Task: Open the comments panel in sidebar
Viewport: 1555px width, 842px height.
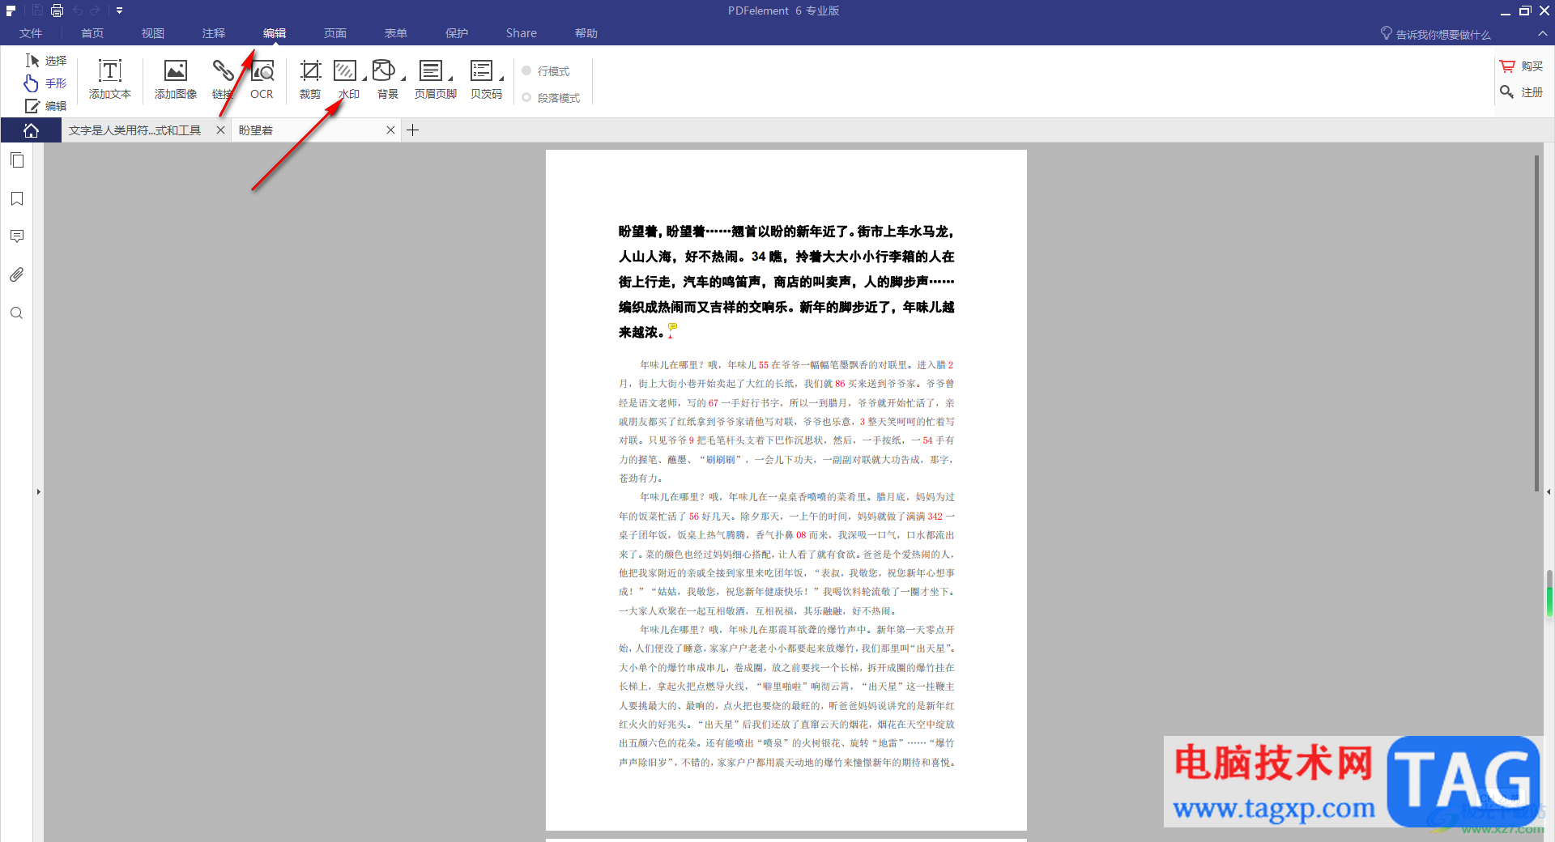Action: click(x=17, y=236)
